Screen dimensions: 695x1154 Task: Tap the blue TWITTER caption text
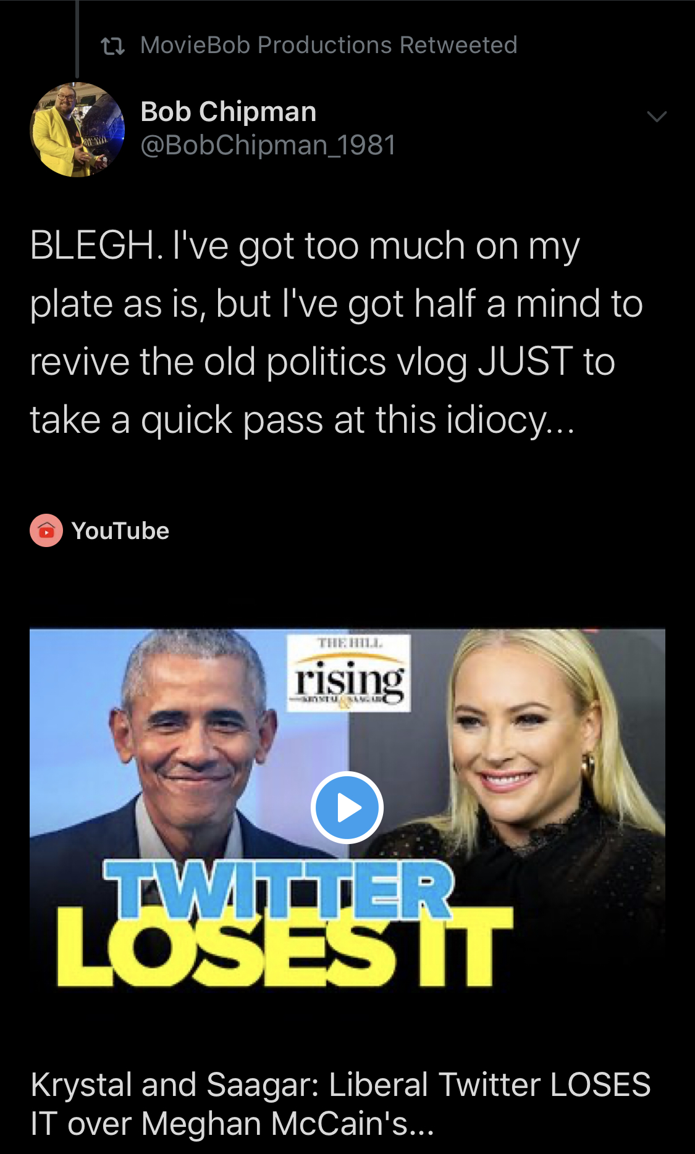click(x=278, y=888)
